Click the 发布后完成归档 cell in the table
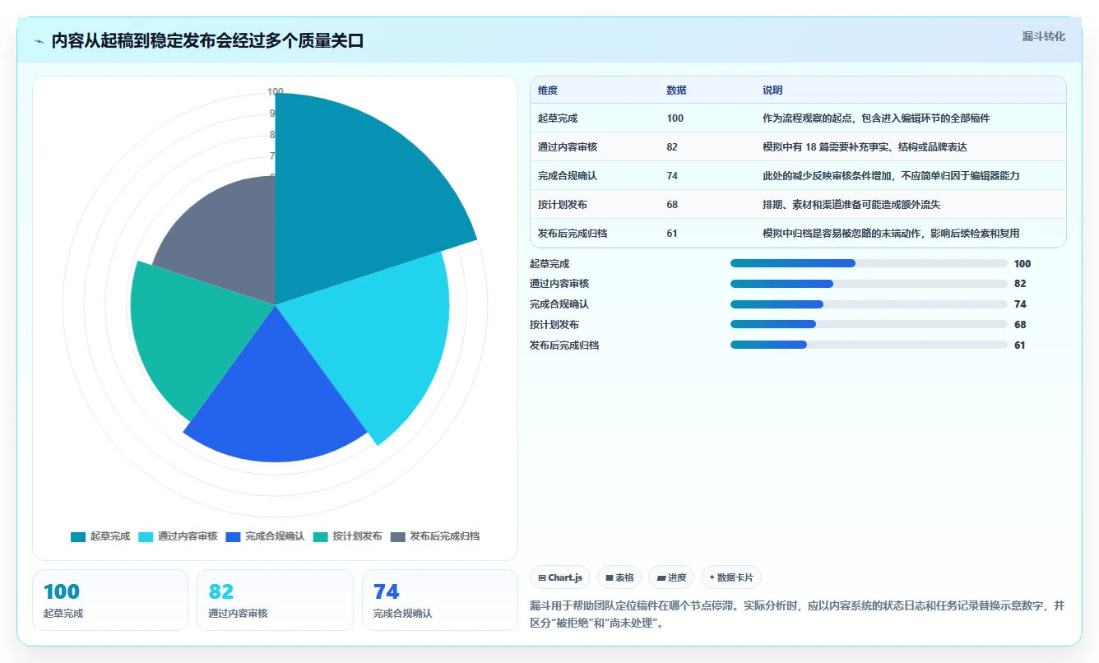 (x=573, y=234)
